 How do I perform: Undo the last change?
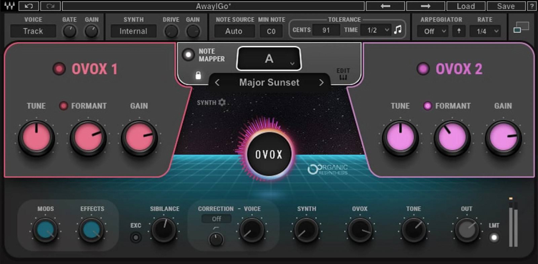coord(29,6)
